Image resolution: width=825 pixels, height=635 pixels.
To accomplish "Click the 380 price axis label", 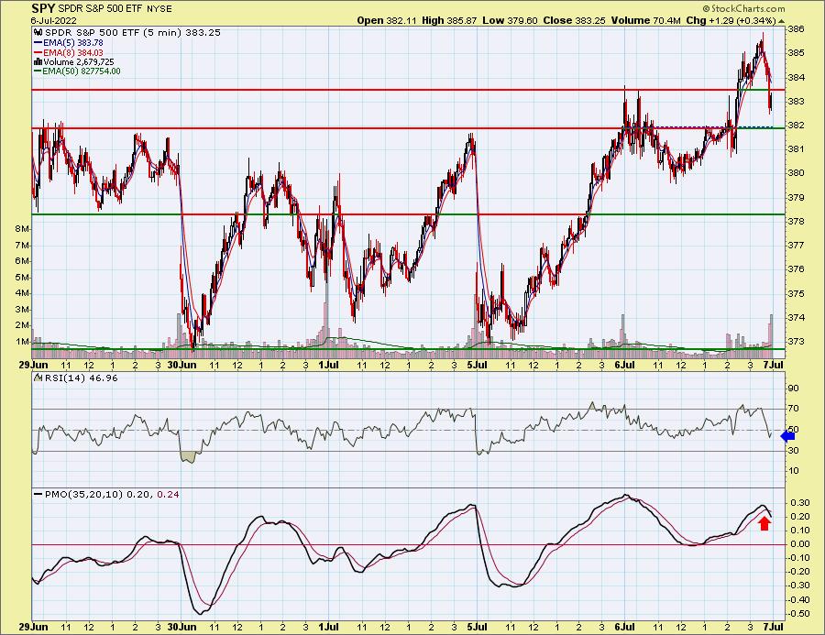I will coord(797,173).
